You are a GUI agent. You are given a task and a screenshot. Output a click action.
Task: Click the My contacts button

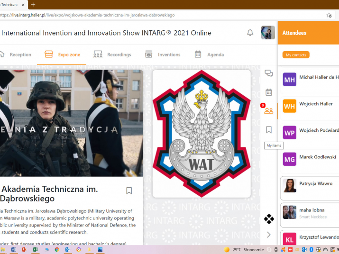296,55
